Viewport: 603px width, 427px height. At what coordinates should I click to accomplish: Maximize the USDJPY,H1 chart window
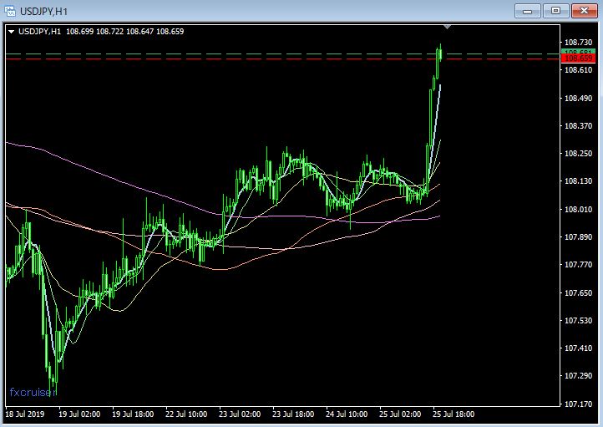555,11
